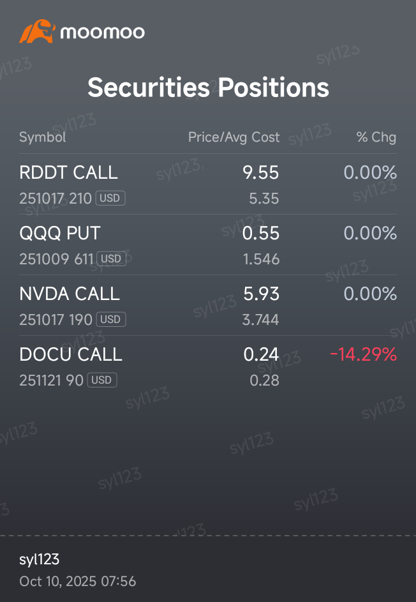Image resolution: width=416 pixels, height=602 pixels.
Task: Open the DOCU CALL position
Action: [x=208, y=366]
